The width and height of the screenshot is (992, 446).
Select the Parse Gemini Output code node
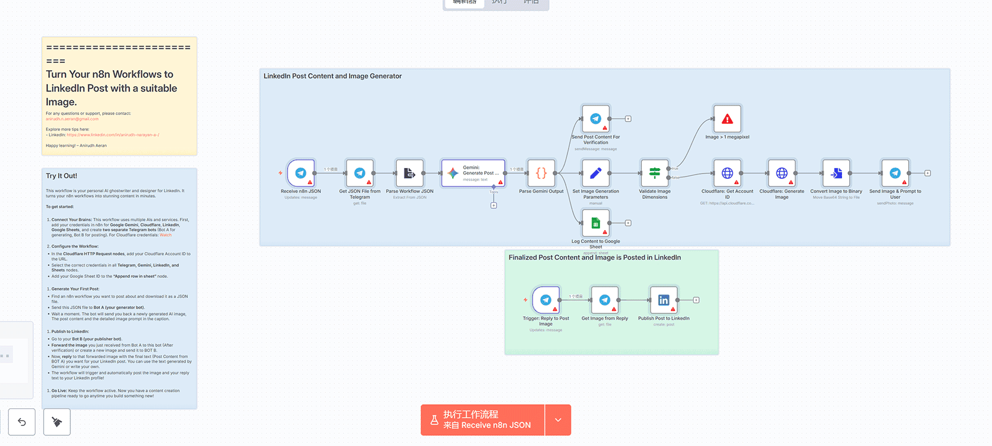[541, 173]
